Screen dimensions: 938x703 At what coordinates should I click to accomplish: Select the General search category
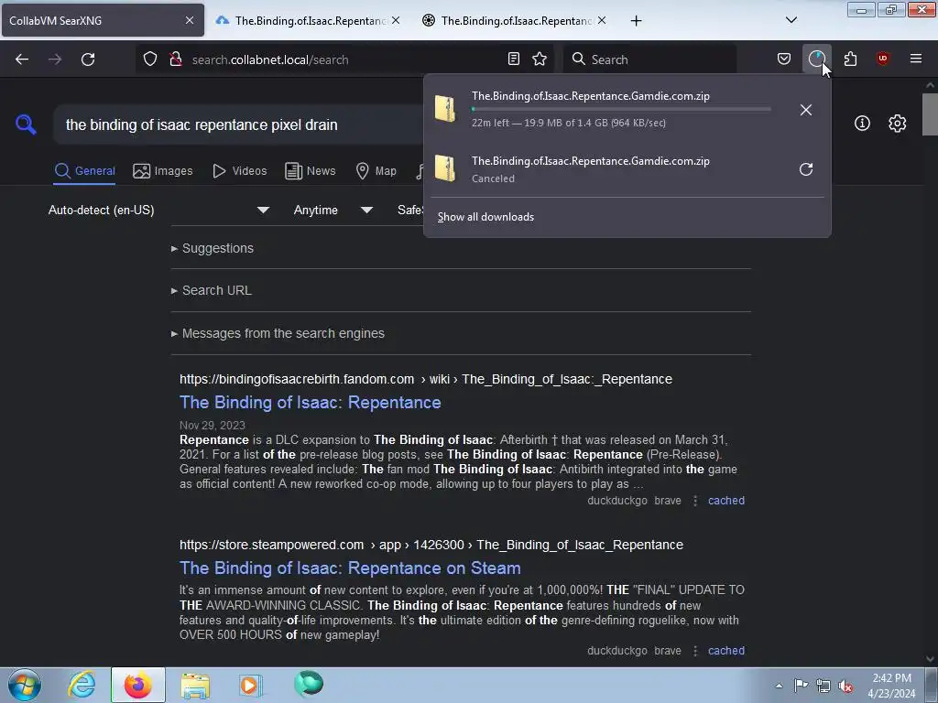tap(84, 171)
